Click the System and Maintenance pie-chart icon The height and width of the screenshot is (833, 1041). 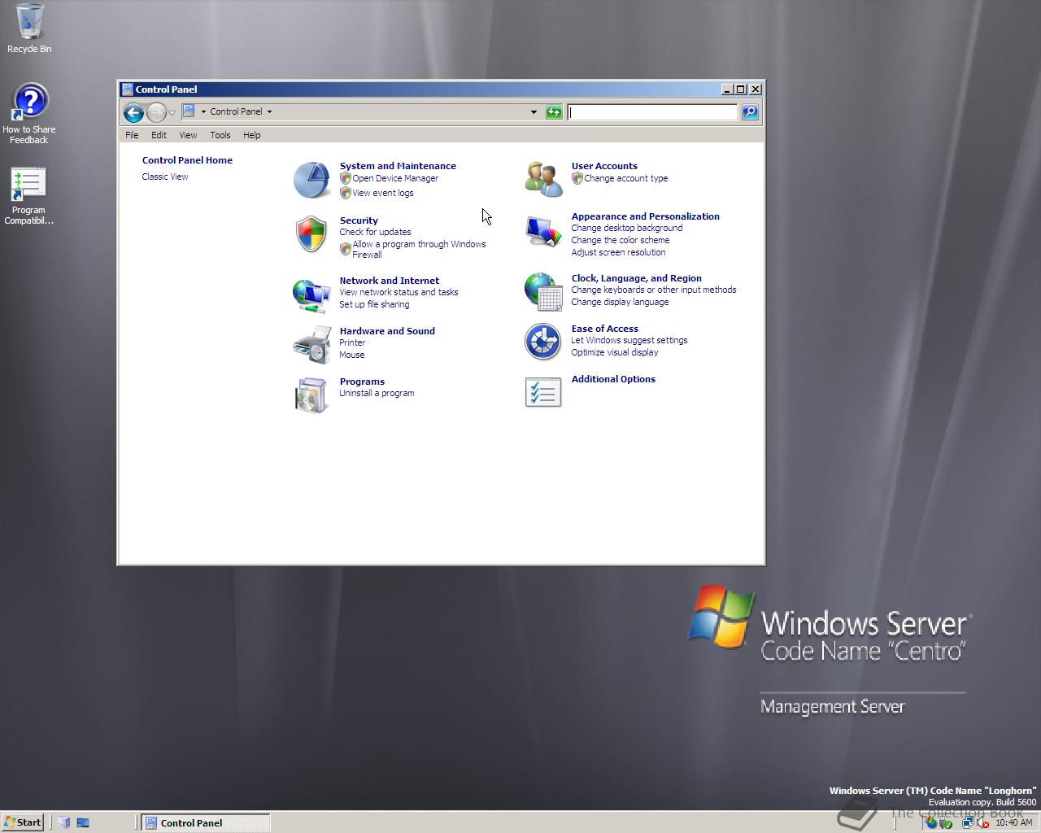(311, 180)
